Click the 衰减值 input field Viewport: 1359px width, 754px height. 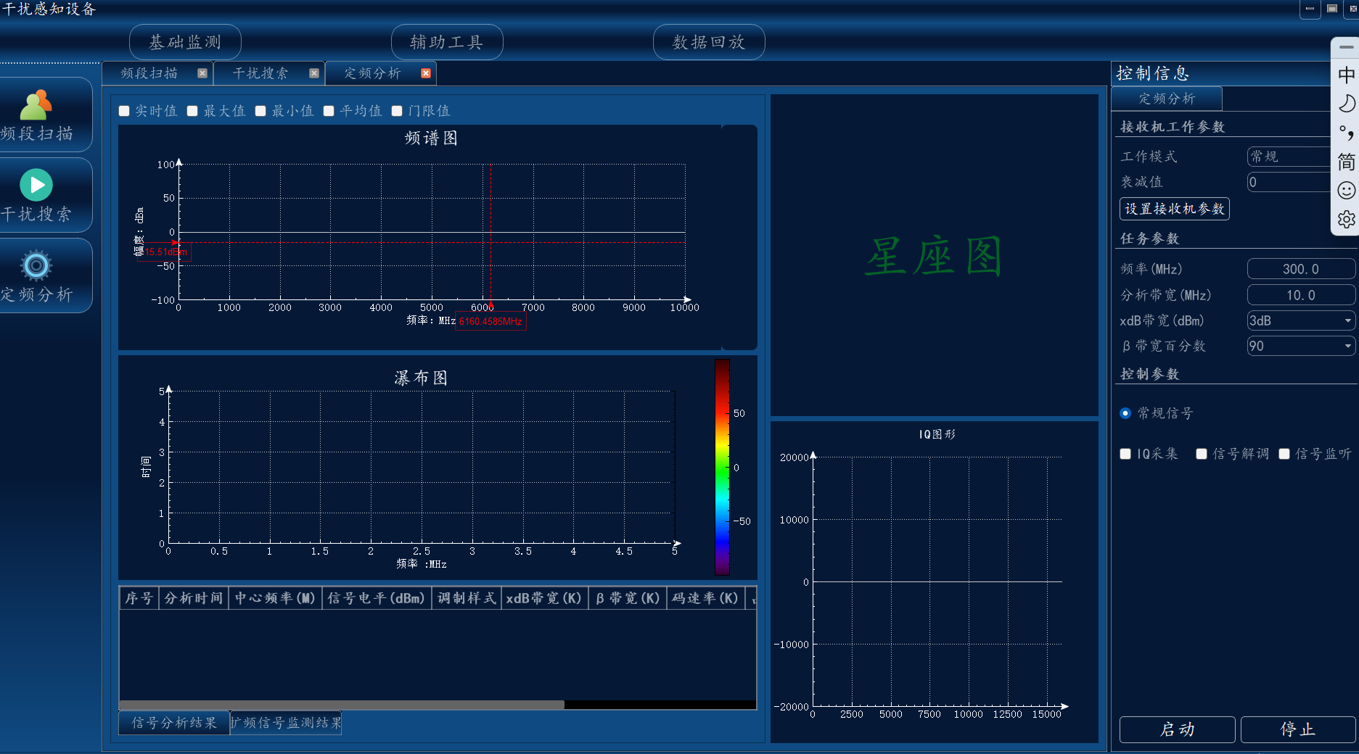(1289, 182)
